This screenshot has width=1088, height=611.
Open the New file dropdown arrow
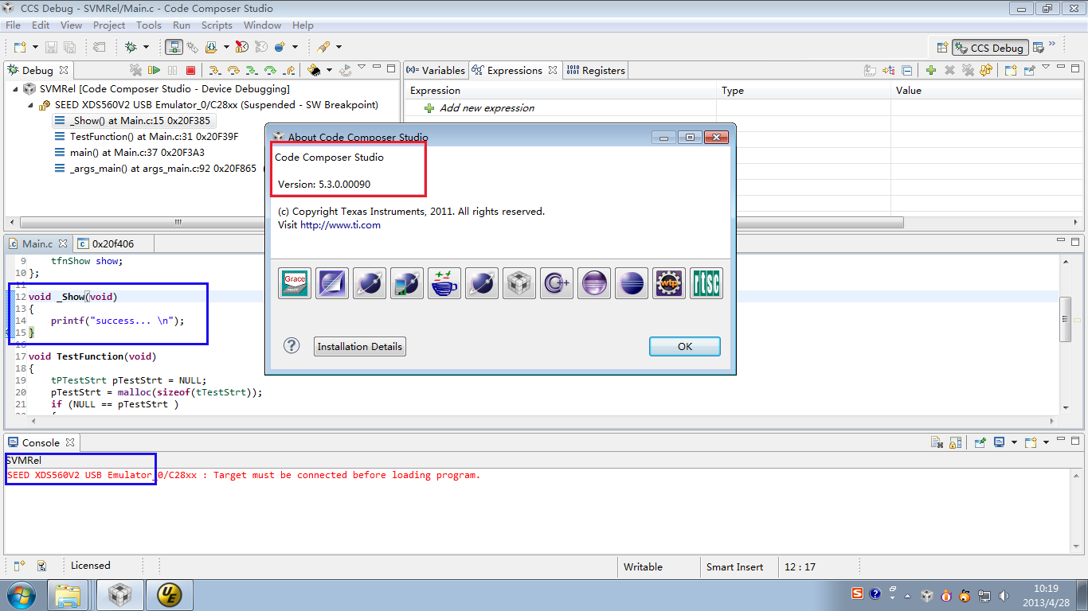click(35, 48)
